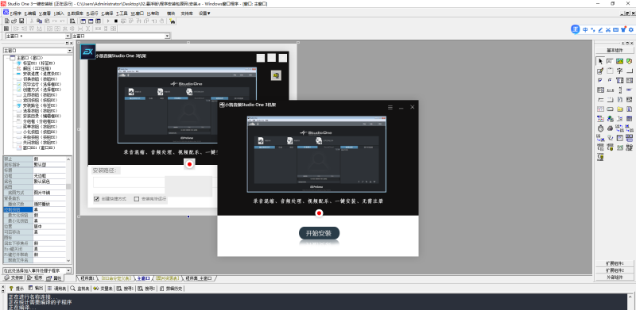
Task: Save the program using floppy disk icon
Action: 21,21
